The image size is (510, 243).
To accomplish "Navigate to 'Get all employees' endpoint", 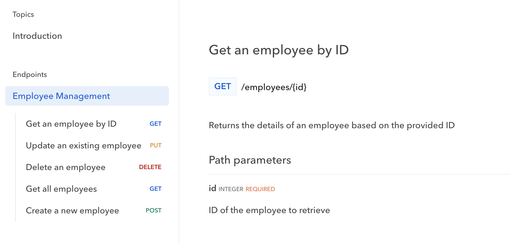I will [x=61, y=189].
